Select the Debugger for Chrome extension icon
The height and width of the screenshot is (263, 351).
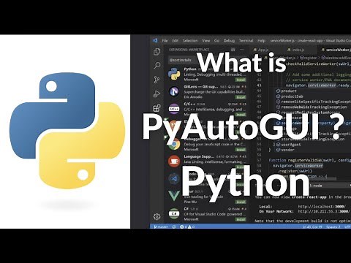tap(174, 144)
